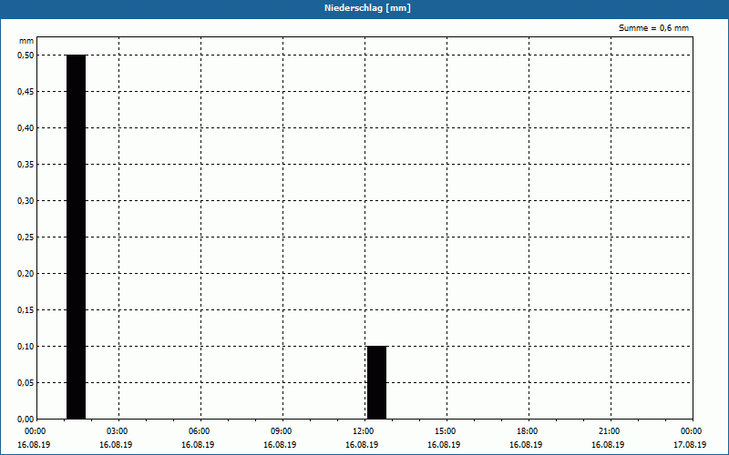Click the 12:00 time label
The image size is (729, 455).
tap(362, 431)
